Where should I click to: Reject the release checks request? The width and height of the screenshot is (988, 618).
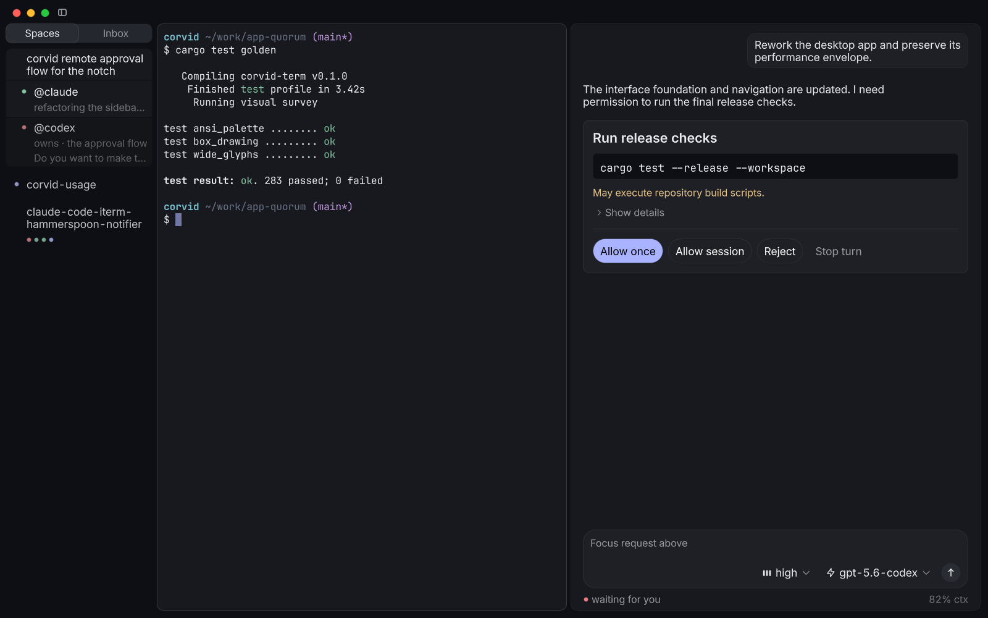[780, 252]
